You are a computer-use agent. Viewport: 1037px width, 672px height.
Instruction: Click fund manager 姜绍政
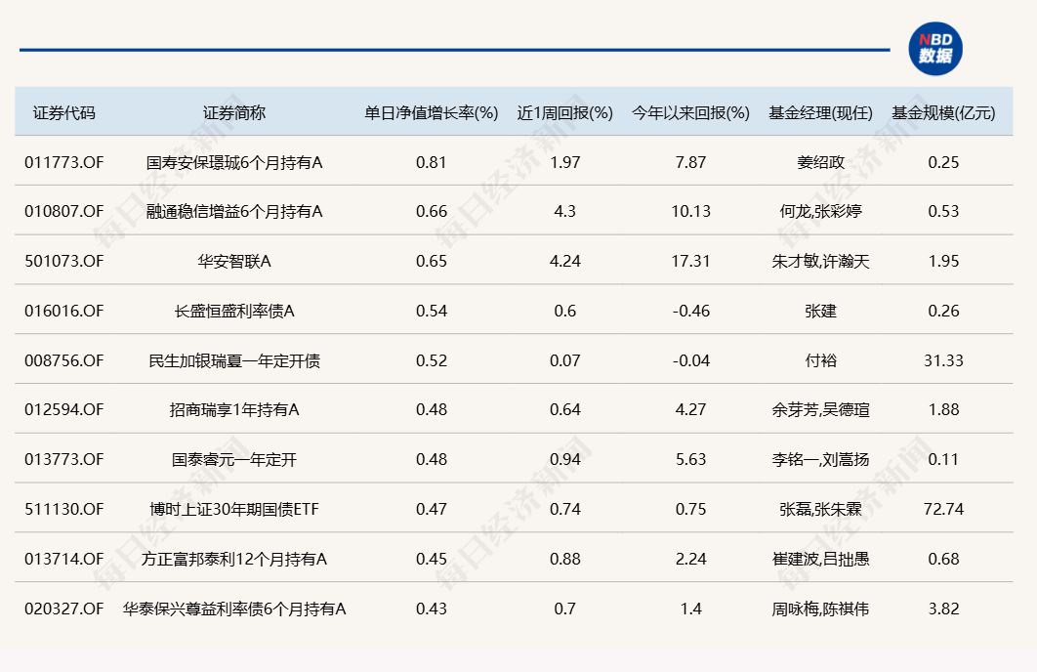[821, 162]
